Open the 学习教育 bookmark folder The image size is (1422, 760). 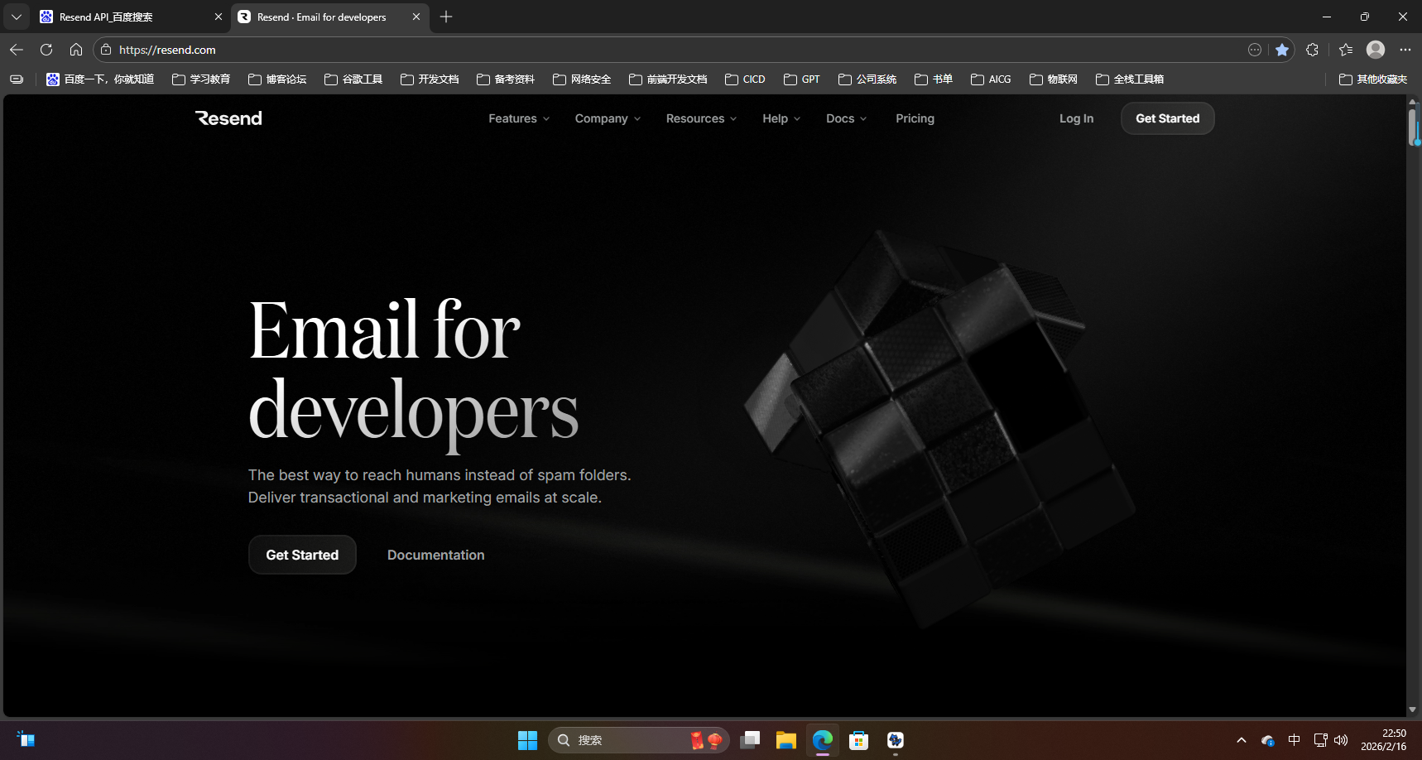(x=201, y=79)
